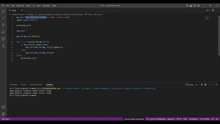
Task: Click terminal output 'many MEDICAL students under stress study'
Action: point(30,93)
